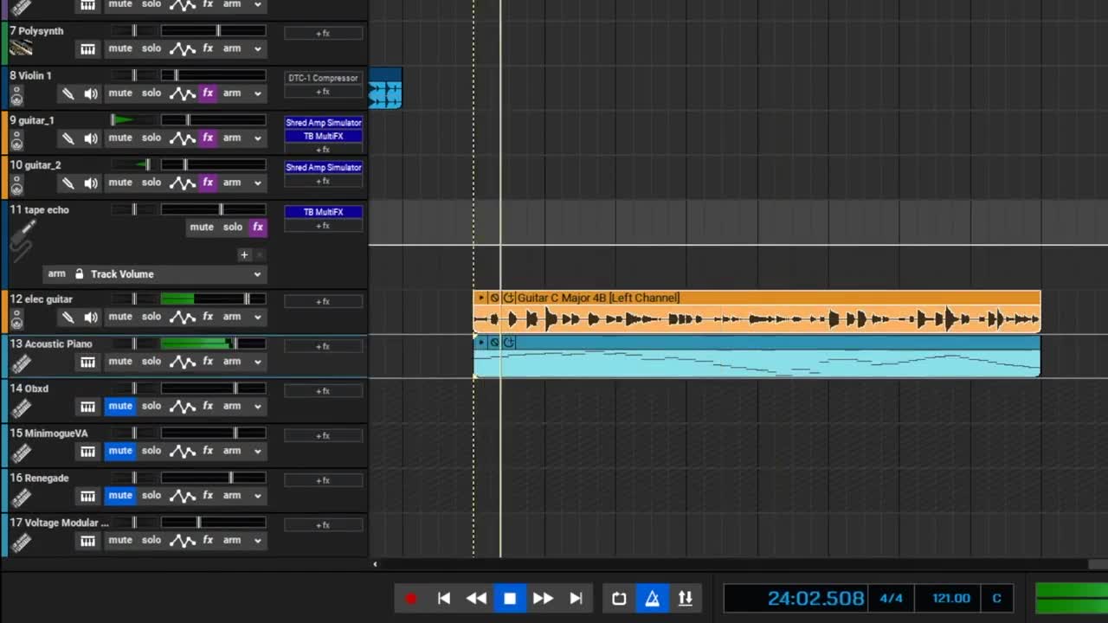Click the pencil icon on Violin 1 track
1108x623 pixels.
coord(68,93)
